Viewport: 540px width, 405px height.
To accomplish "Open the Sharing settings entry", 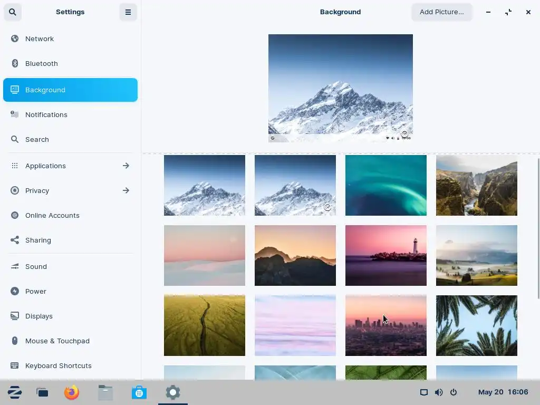I will coord(70,240).
